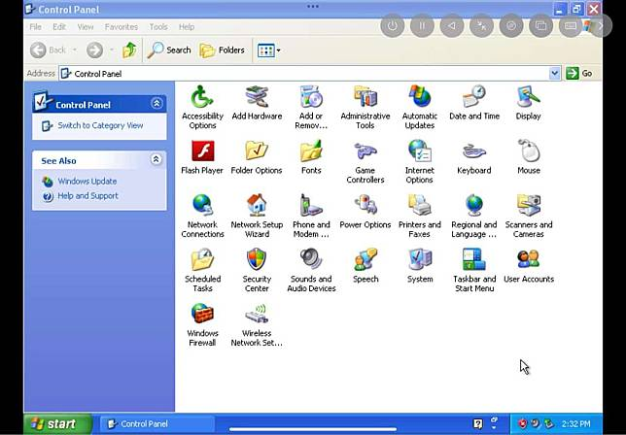Open Internet Options icon

[x=419, y=161]
